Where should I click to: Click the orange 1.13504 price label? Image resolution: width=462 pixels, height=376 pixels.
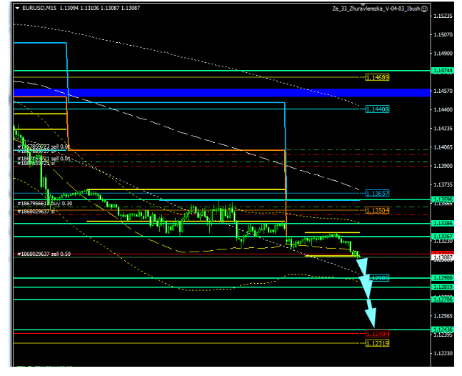click(377, 211)
